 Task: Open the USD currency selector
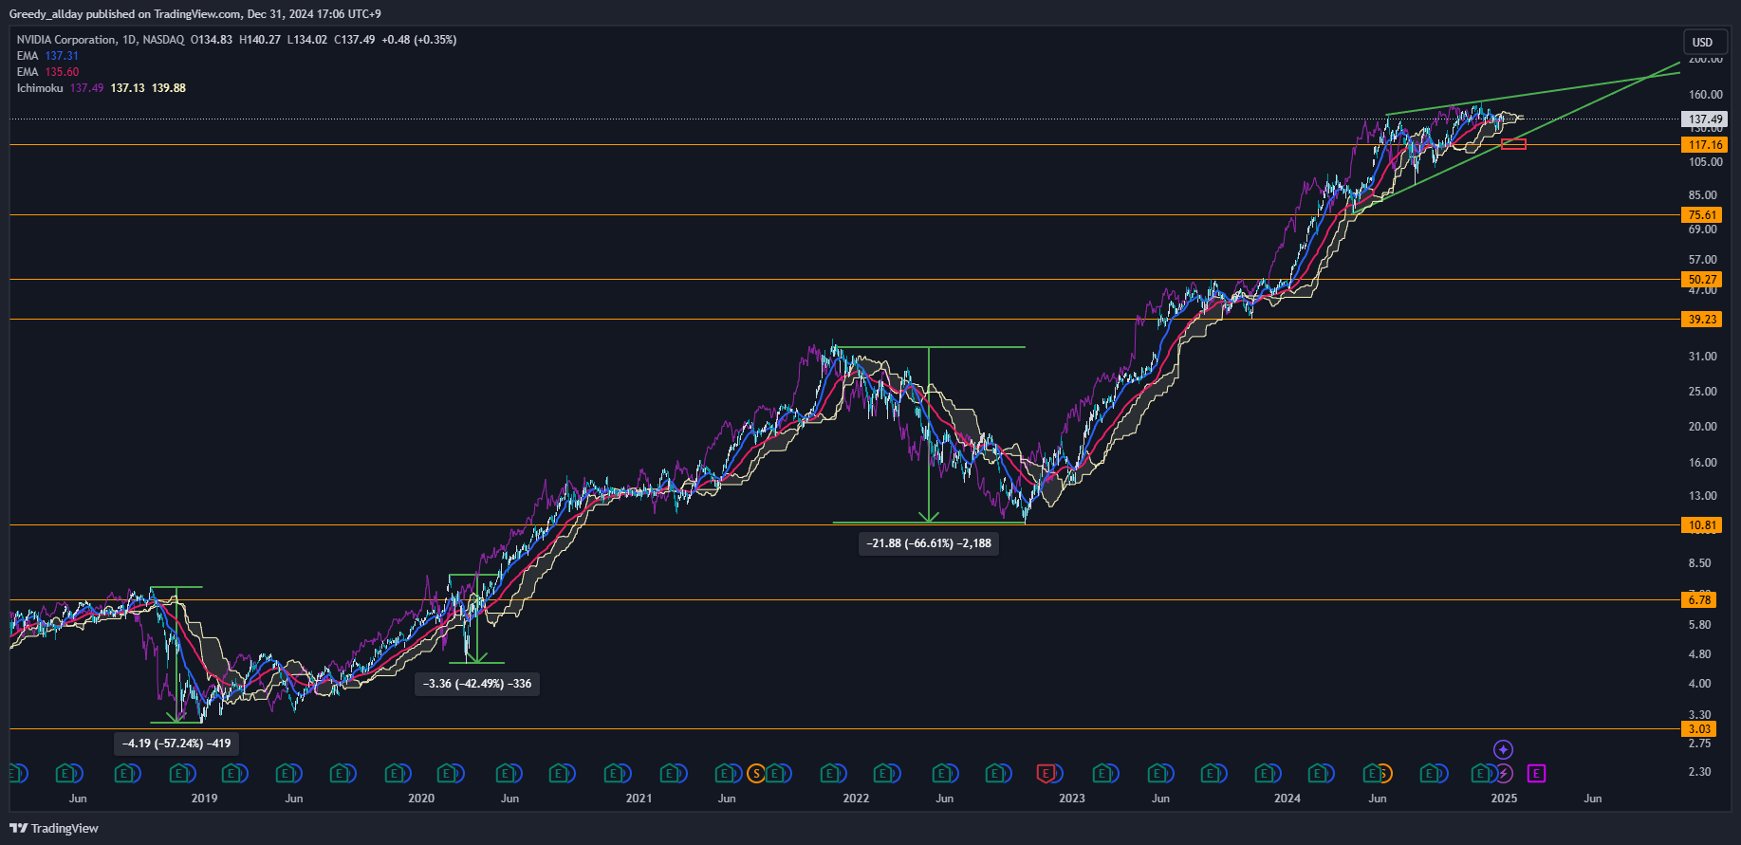[x=1703, y=42]
